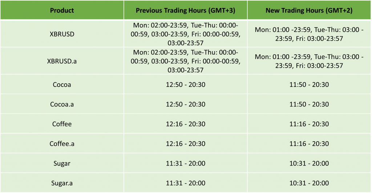
Task: Select Sugar previous hours 11:31 - 20:00
Action: tap(185, 163)
